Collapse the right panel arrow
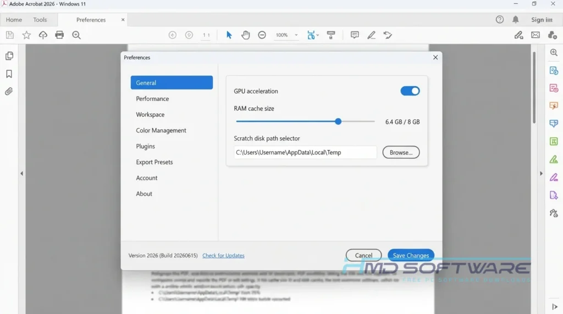563x314 pixels. [x=541, y=173]
